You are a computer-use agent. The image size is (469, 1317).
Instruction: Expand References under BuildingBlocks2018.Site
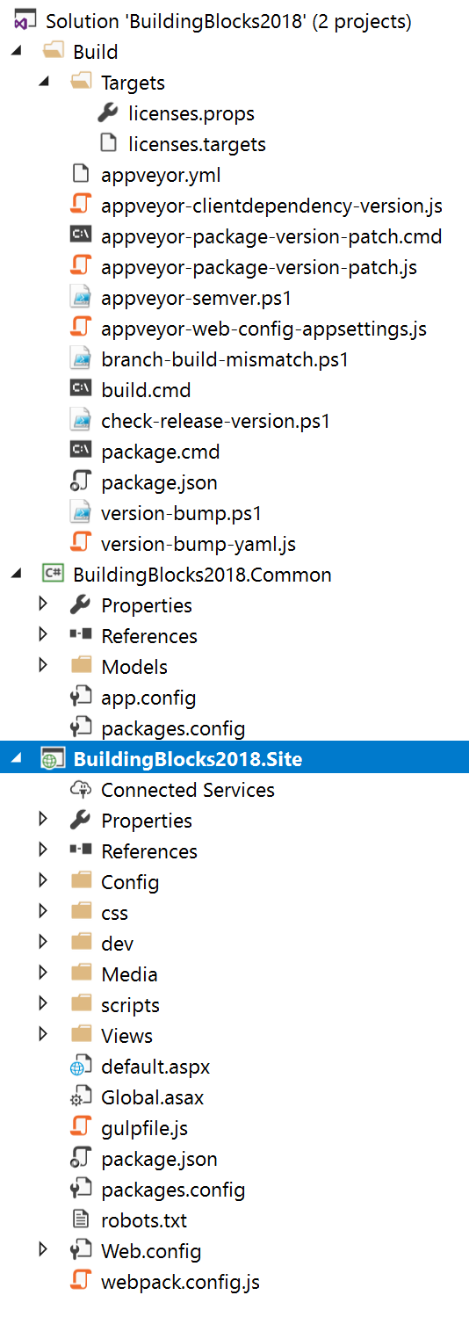[44, 850]
